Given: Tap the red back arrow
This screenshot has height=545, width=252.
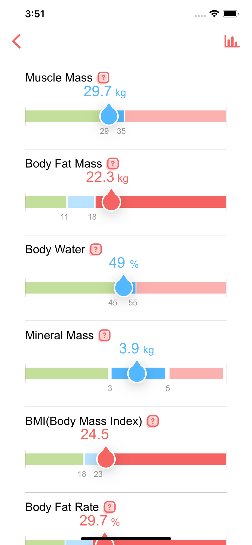Looking at the screenshot, I should pos(17,41).
